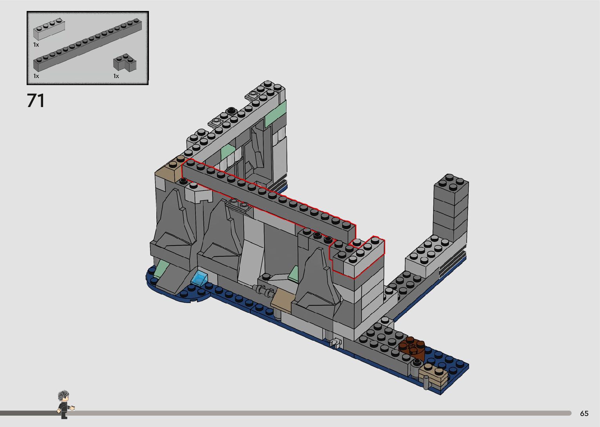The width and height of the screenshot is (600, 427).
Task: Click the clip piece at the front wall base
Action: [336, 343]
